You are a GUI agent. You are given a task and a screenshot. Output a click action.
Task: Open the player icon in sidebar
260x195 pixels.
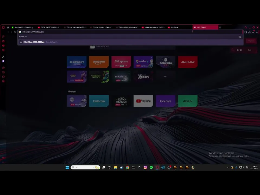click(3, 68)
